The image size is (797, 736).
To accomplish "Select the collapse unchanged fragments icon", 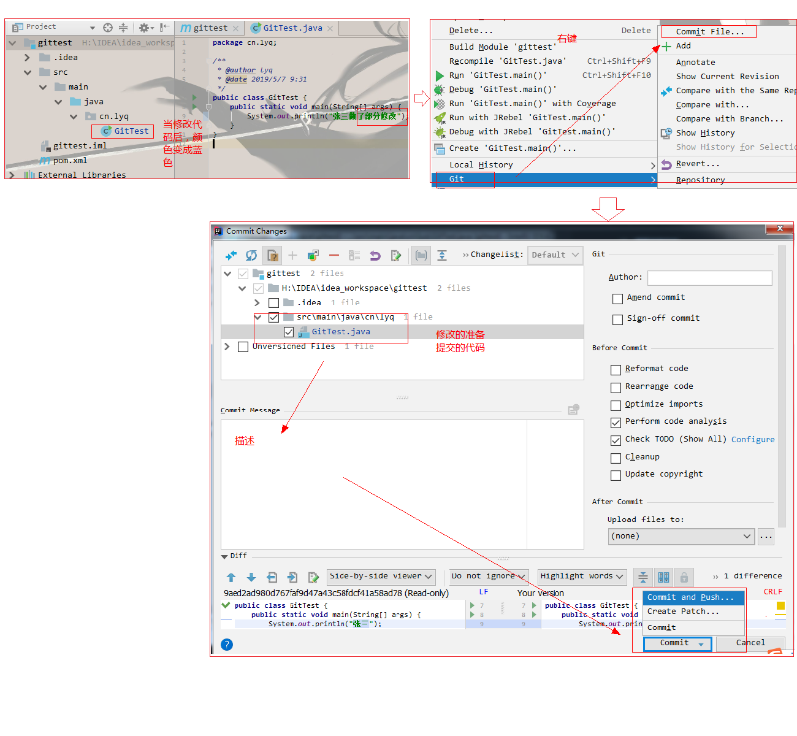I will pos(643,577).
